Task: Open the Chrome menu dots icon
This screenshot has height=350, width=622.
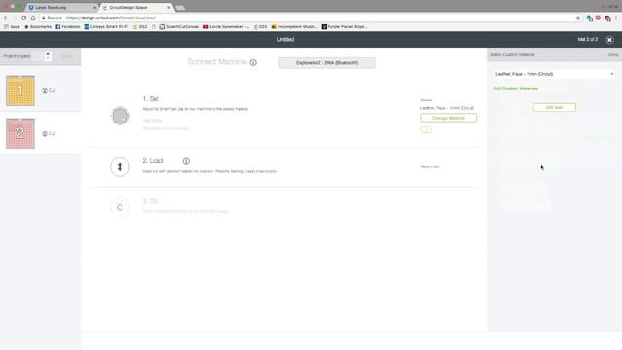Action: click(616, 18)
